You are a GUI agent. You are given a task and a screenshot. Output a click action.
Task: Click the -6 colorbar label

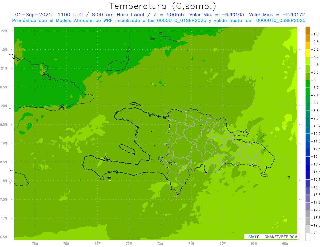tap(314, 80)
